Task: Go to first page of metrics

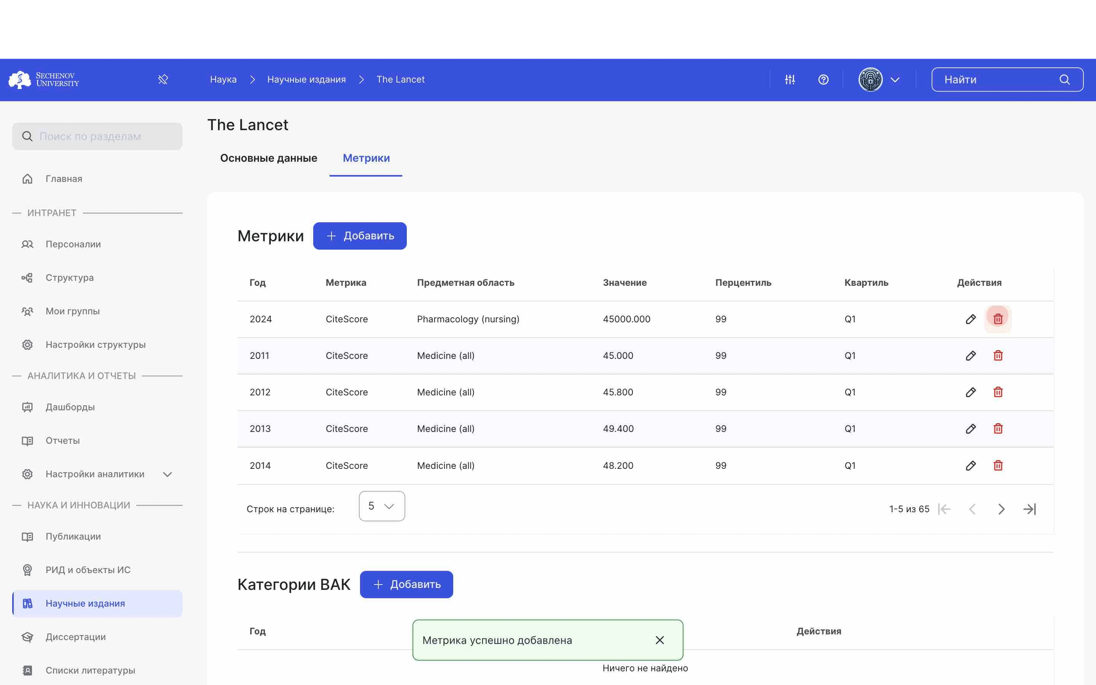Action: 944,509
